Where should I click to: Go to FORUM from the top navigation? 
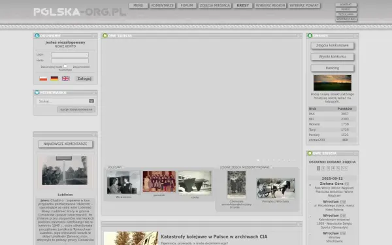[187, 5]
